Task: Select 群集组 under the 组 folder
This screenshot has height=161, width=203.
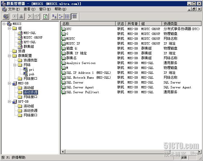Action: pyautogui.click(x=29, y=47)
